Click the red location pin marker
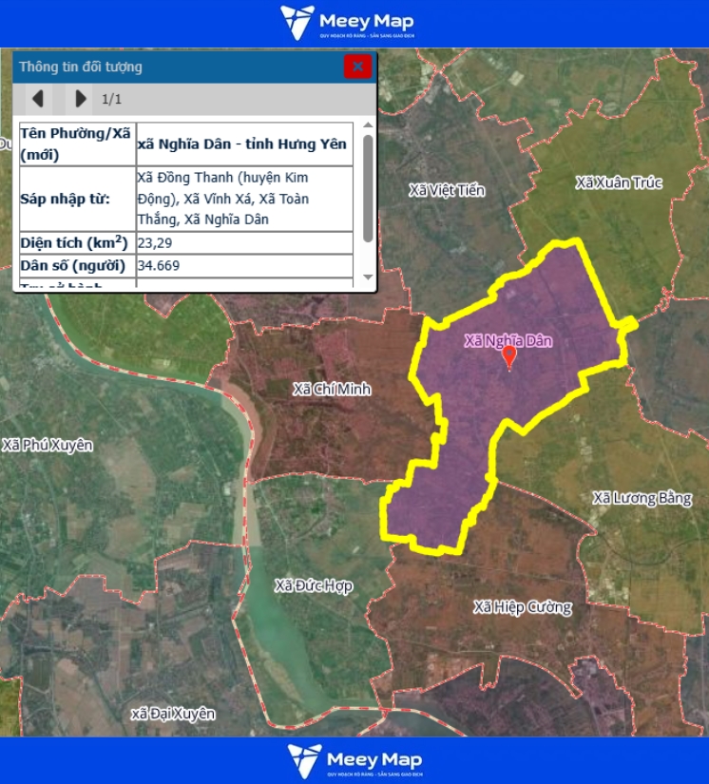 pyautogui.click(x=509, y=356)
